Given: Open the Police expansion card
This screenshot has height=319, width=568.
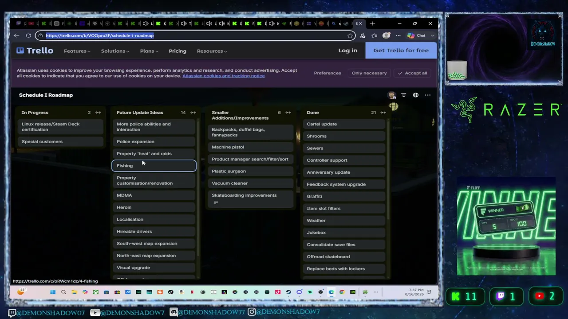Looking at the screenshot, I should 154,142.
